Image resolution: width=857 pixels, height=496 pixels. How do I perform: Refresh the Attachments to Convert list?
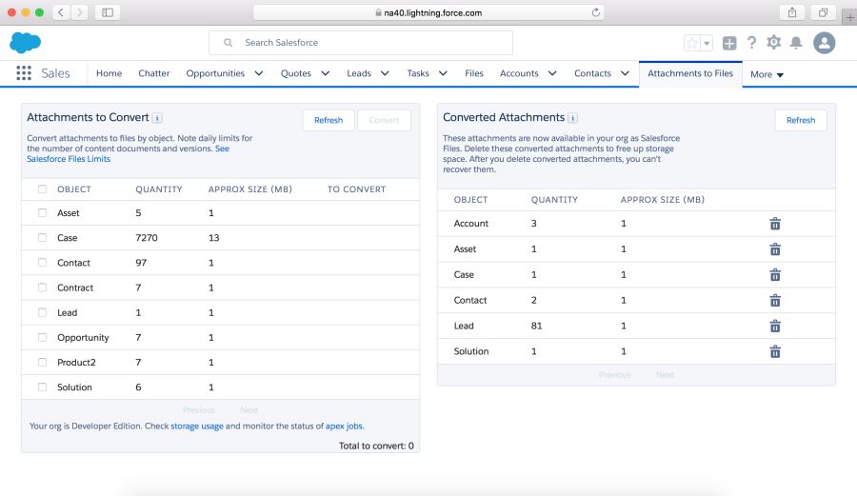click(x=329, y=120)
